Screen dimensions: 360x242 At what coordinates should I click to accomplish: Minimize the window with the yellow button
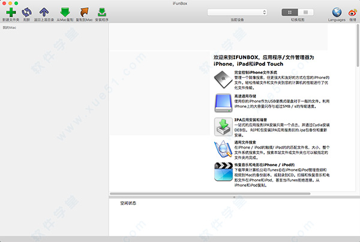point(10,3)
